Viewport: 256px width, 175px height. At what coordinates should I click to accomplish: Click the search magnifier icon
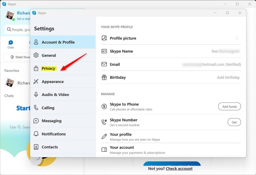click(9, 29)
